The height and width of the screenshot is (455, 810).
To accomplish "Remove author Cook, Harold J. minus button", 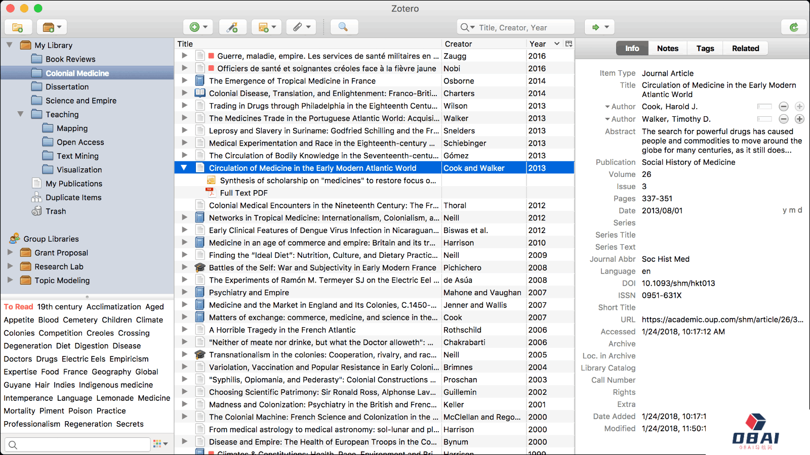I will (784, 107).
